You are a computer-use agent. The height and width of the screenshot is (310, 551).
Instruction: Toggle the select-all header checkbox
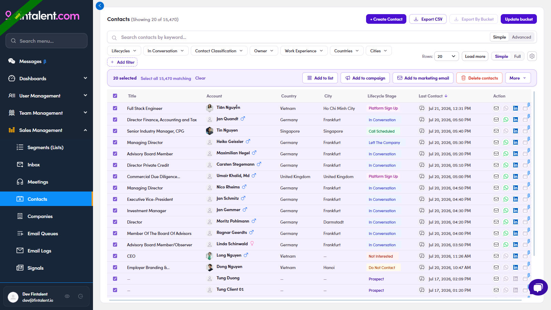point(115,96)
